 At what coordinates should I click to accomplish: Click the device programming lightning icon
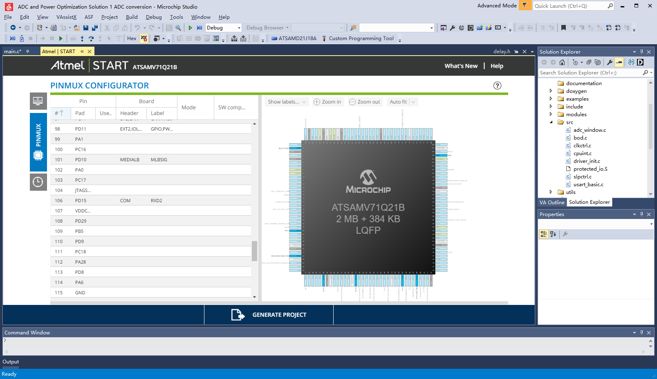489,28
